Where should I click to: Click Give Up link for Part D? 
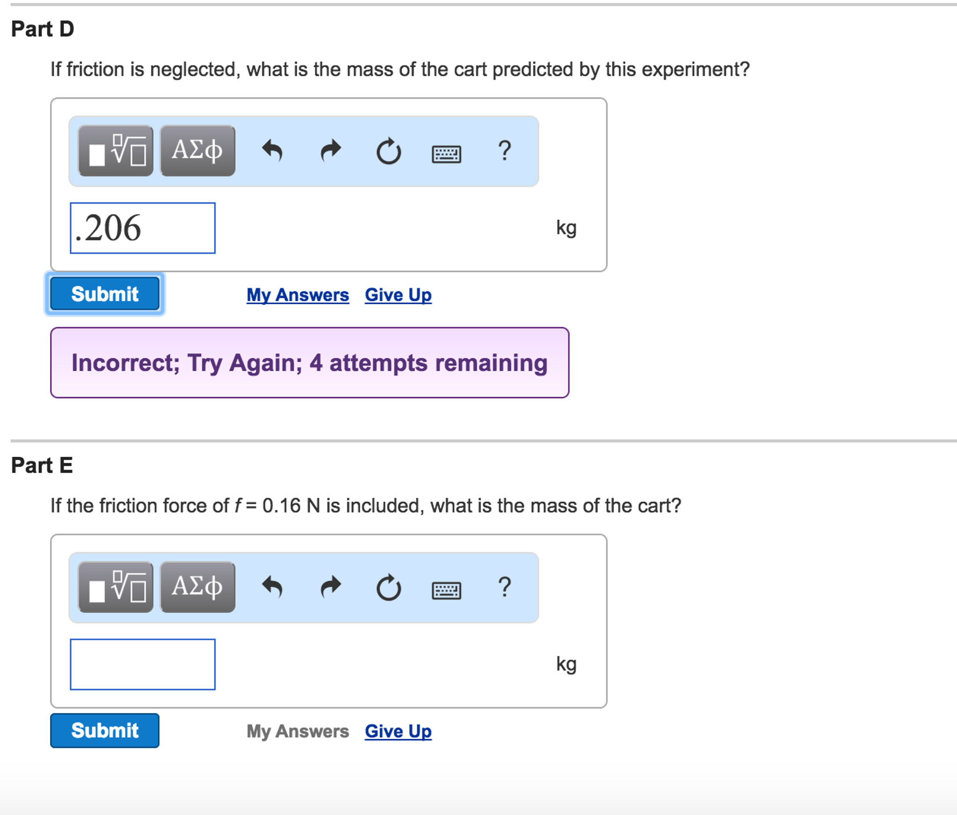pyautogui.click(x=398, y=295)
